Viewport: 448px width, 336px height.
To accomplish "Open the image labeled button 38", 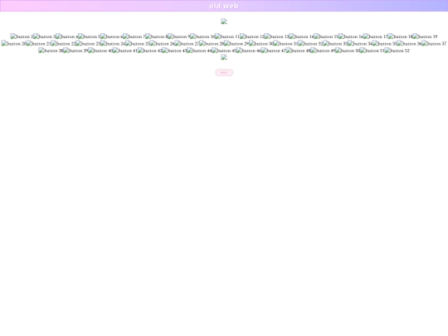I will point(51,51).
